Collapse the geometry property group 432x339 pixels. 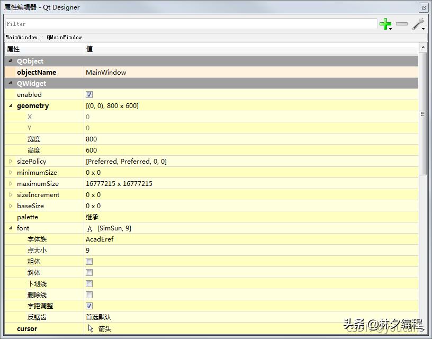click(11, 106)
